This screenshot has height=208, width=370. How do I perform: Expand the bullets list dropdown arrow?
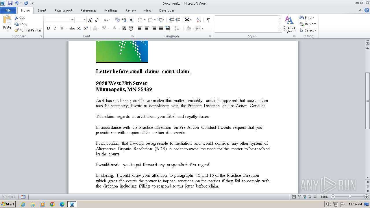[145, 20]
